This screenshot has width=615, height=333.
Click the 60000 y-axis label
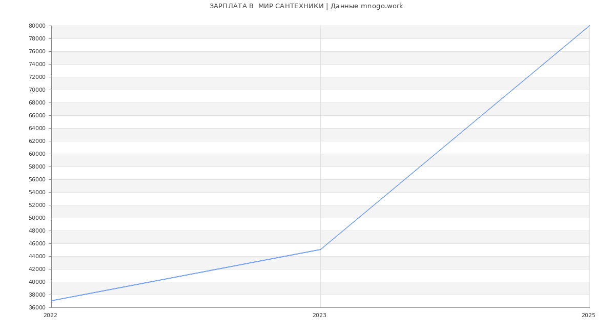(37, 154)
